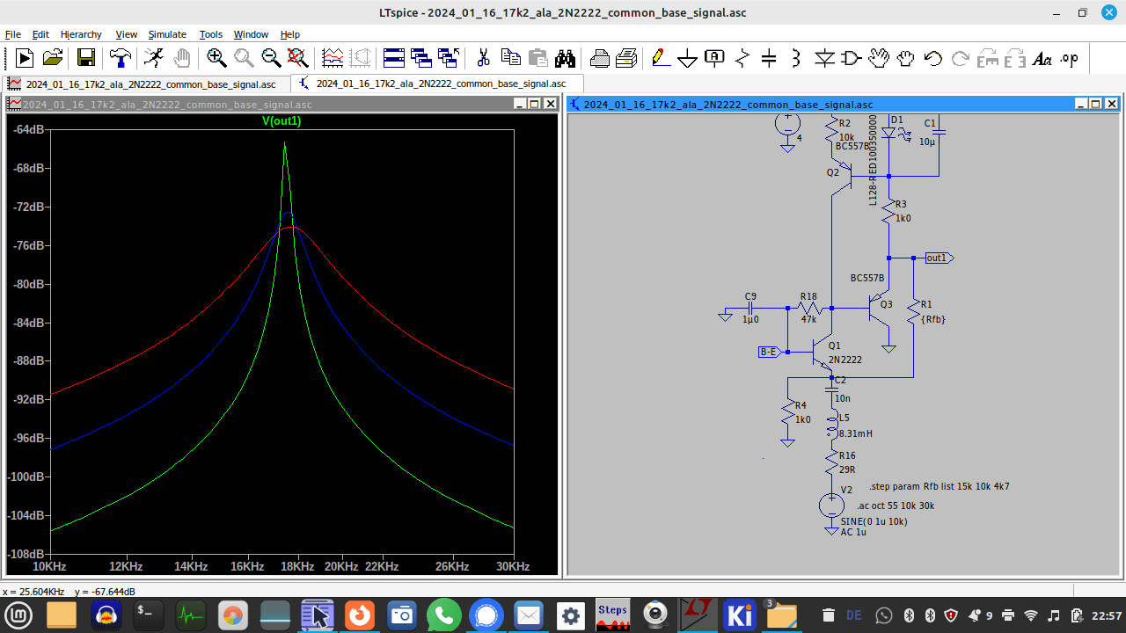This screenshot has height=633, width=1126.
Task: Cascade windows toolbar icon
Action: pos(421,58)
